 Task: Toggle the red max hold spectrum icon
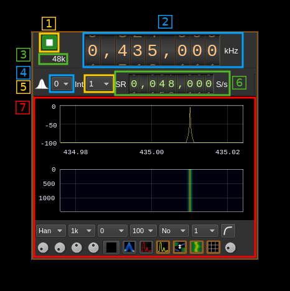pyautogui.click(x=146, y=247)
